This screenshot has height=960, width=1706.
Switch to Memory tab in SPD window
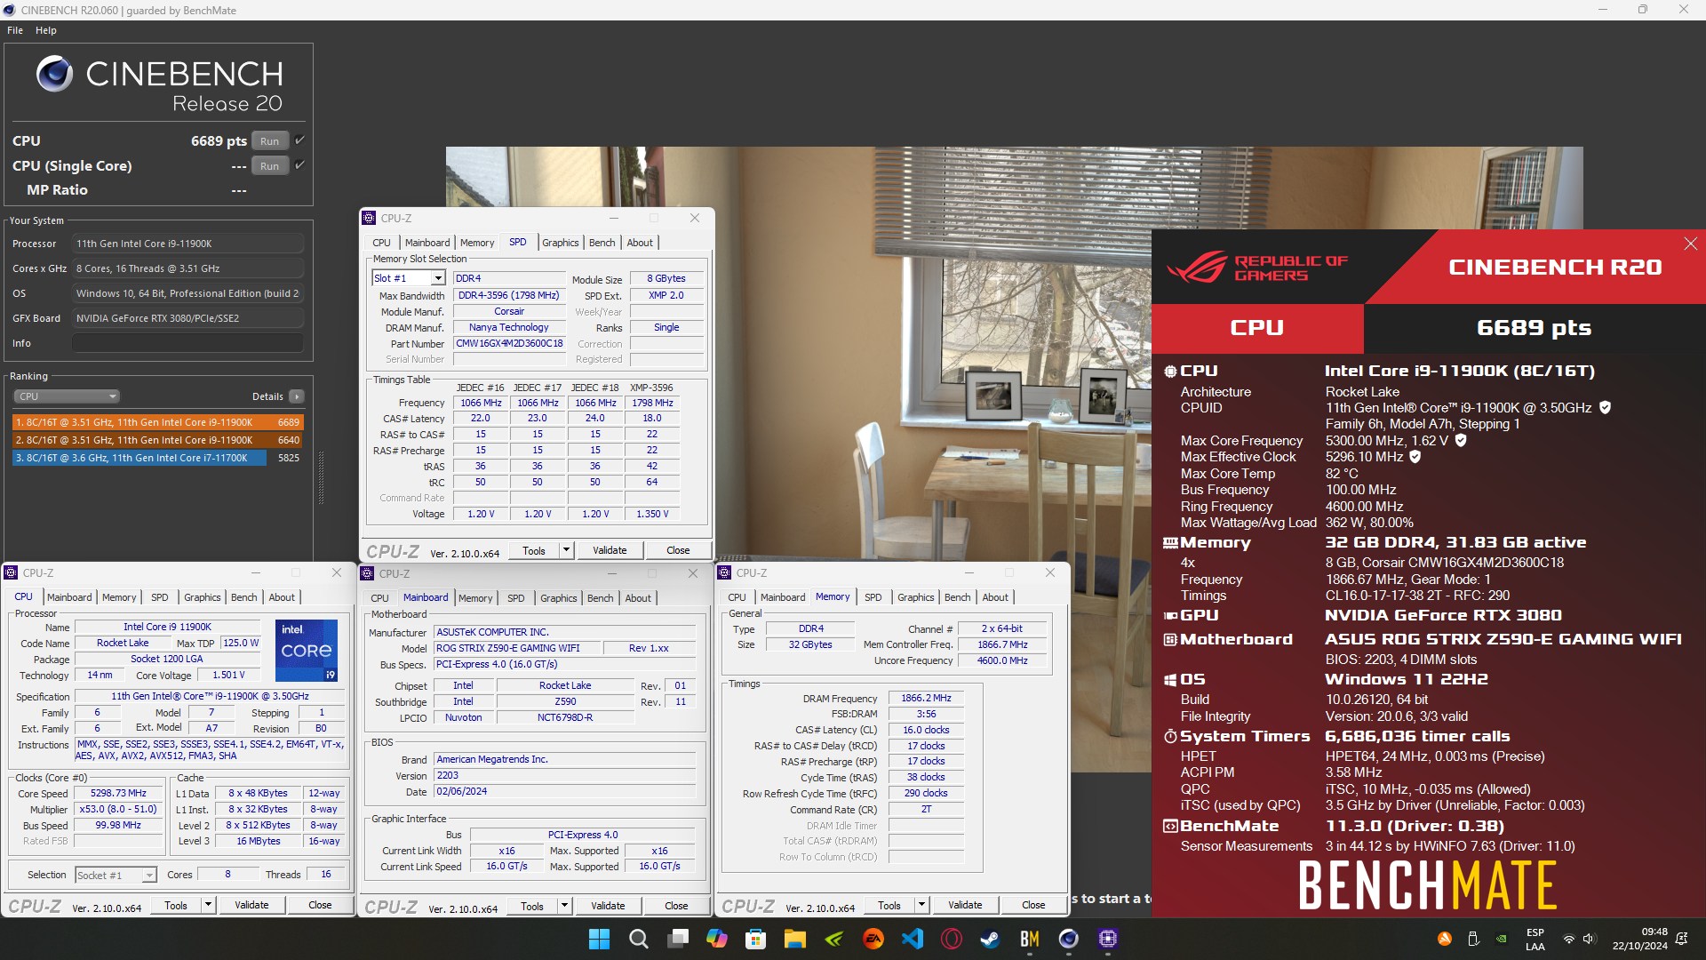click(x=477, y=243)
